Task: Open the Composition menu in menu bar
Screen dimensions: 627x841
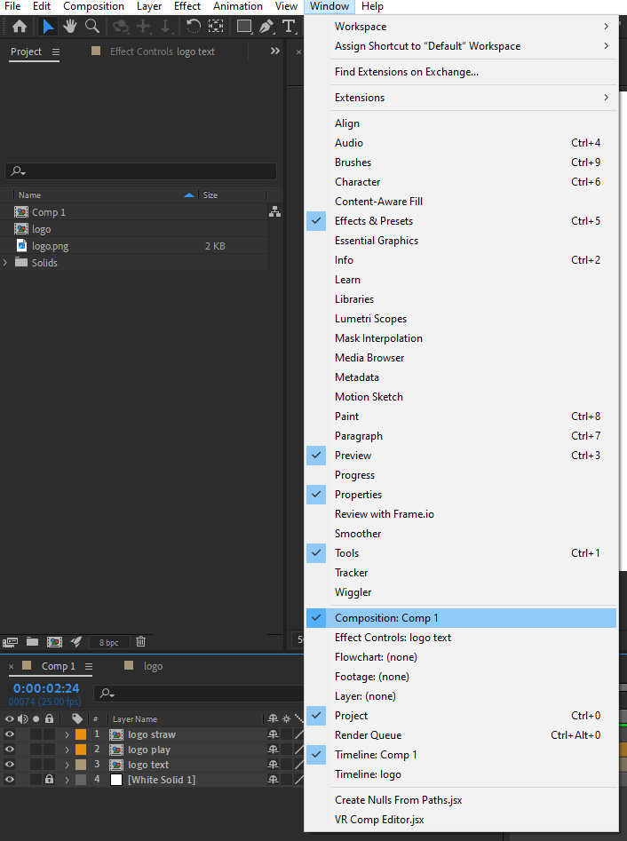Action: [x=93, y=6]
